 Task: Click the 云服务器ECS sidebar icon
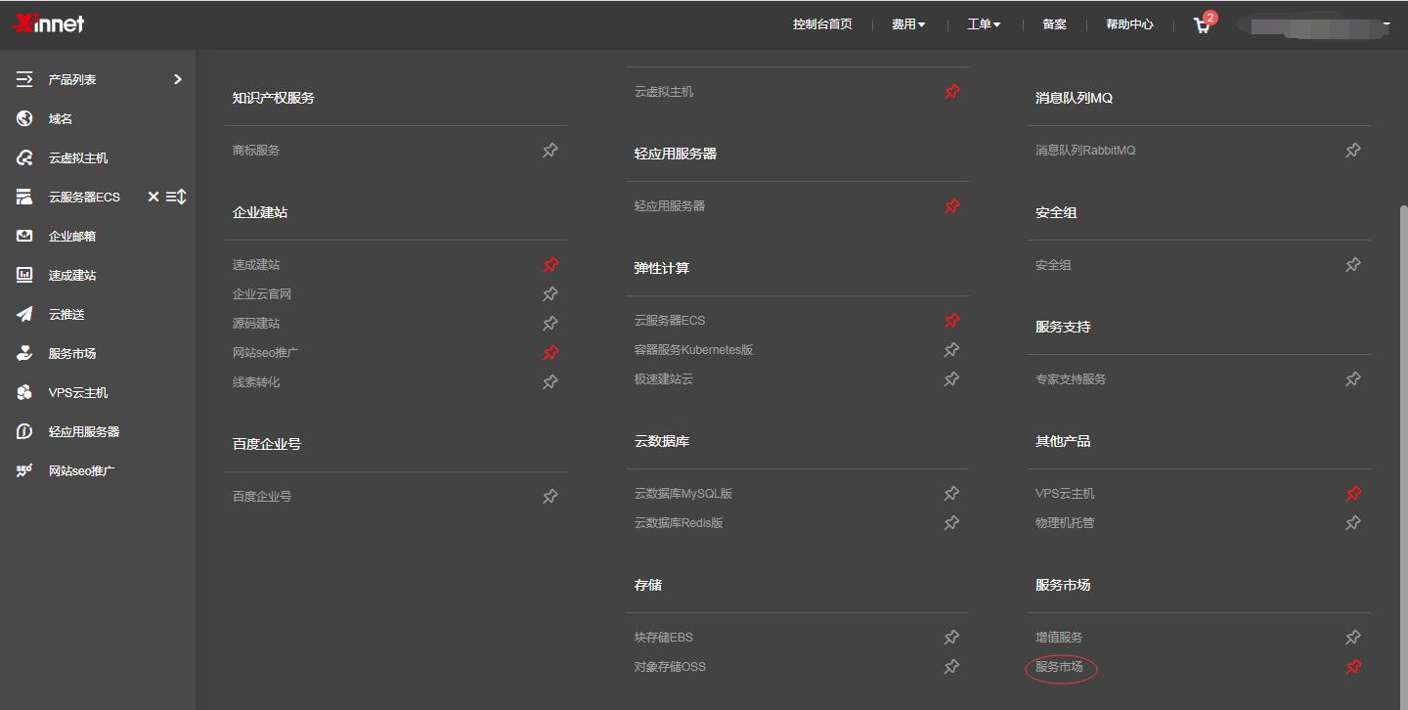click(x=24, y=197)
